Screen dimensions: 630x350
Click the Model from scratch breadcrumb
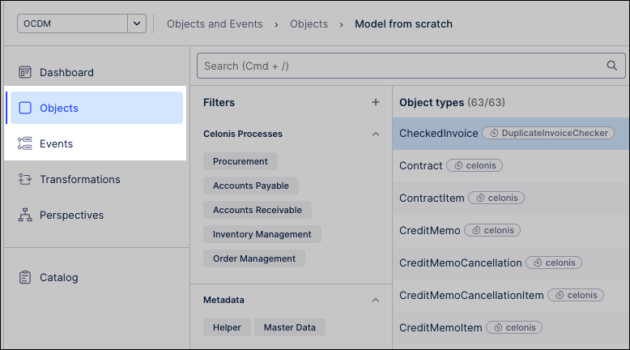(x=403, y=24)
